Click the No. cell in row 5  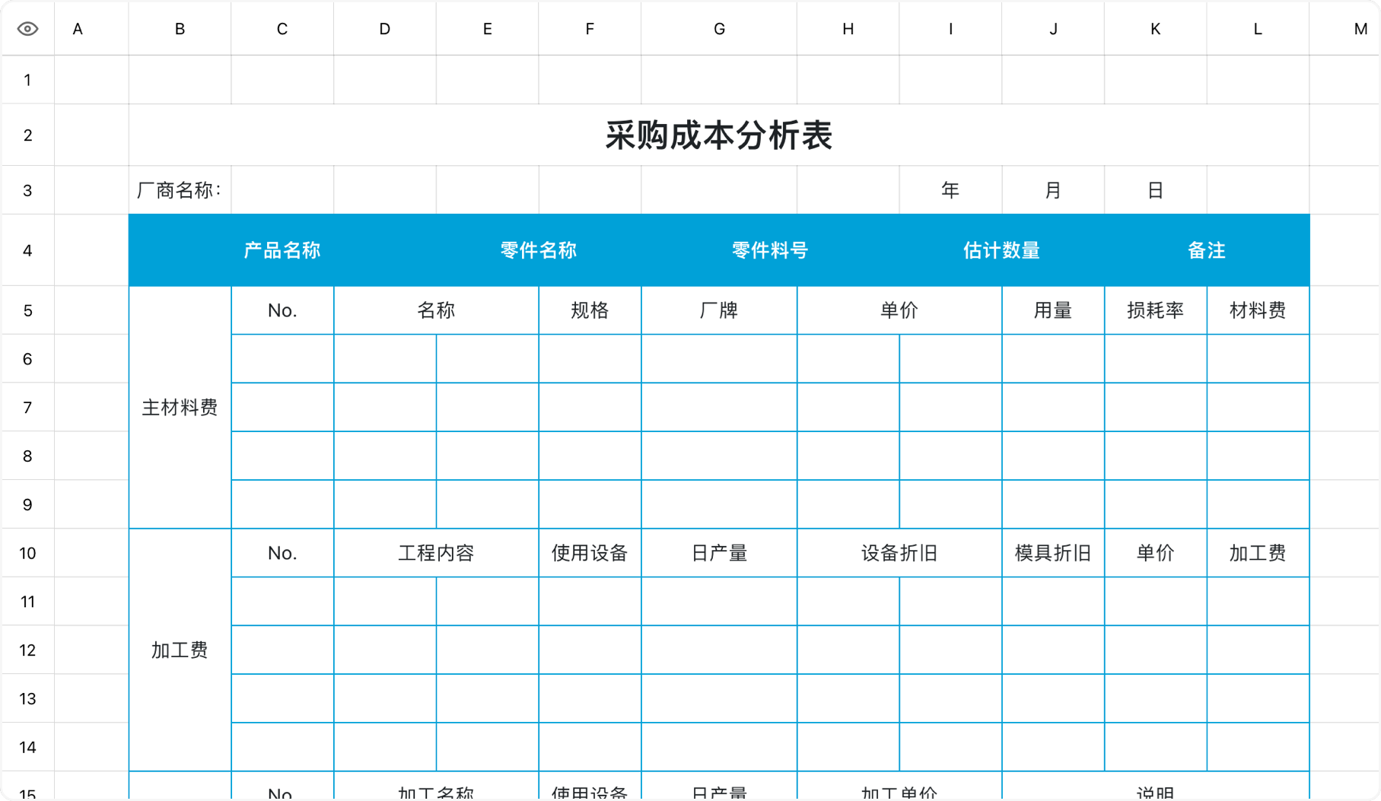click(x=282, y=310)
